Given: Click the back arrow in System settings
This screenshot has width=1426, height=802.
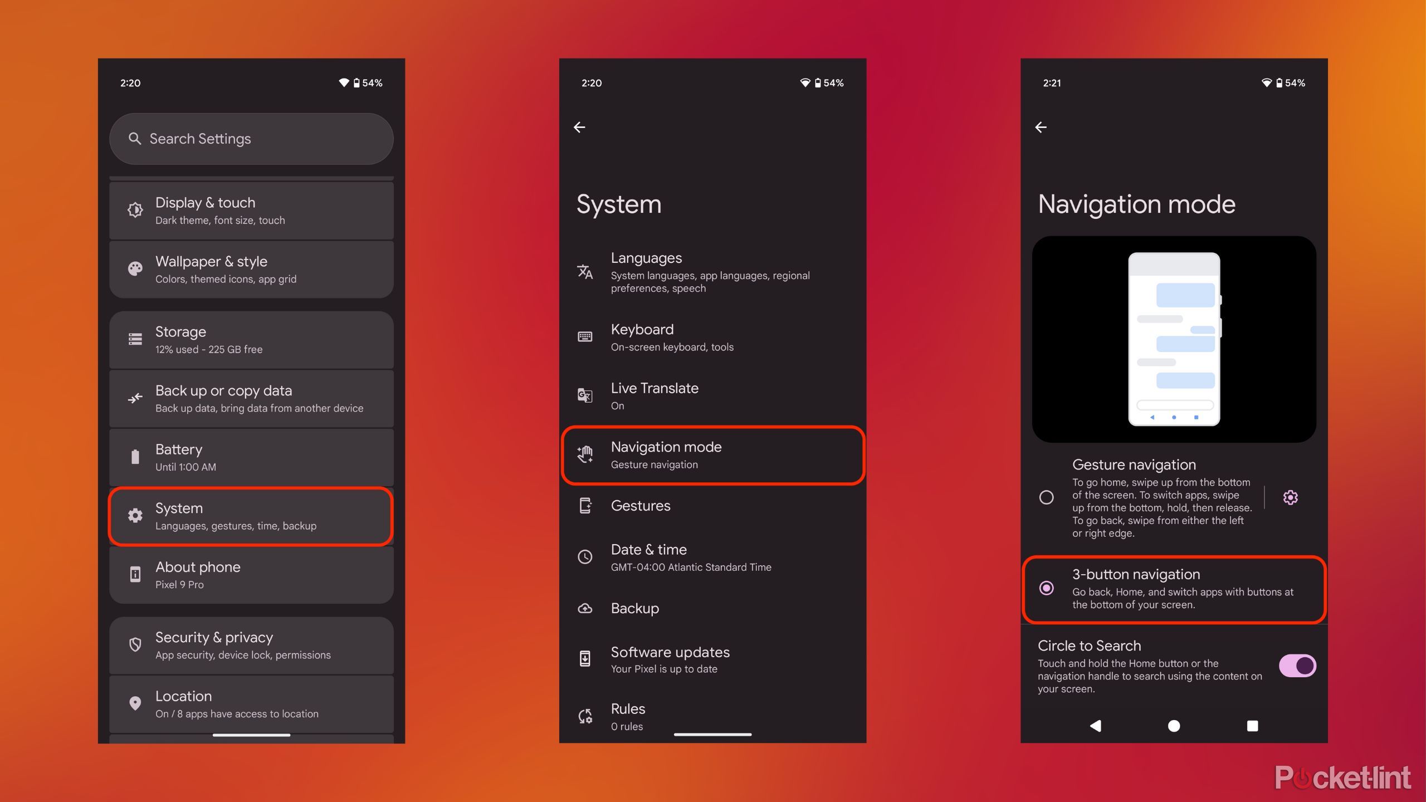Looking at the screenshot, I should (579, 126).
